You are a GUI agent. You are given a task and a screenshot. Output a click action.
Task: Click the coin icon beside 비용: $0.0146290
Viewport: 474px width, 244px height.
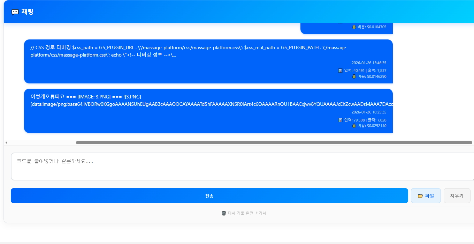coord(354,76)
